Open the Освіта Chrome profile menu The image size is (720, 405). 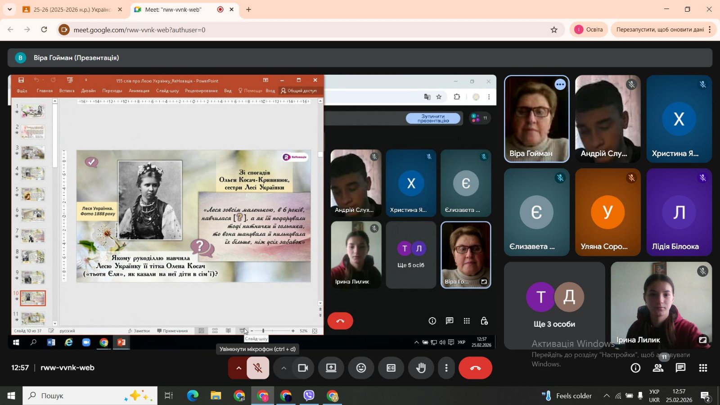589,30
